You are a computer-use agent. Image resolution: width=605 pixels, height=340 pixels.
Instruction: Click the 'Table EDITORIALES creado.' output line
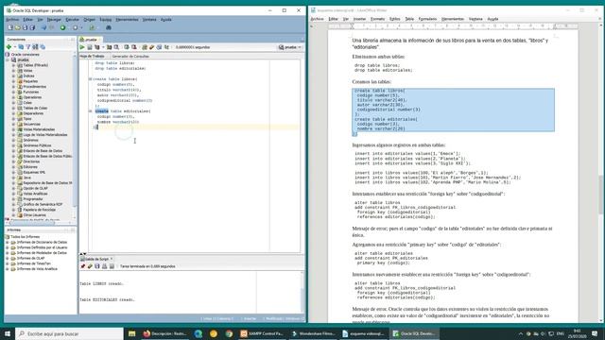point(107,299)
